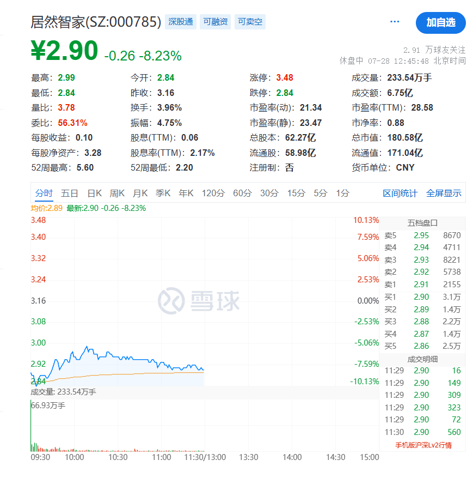Select the 买3 row at 2.88

(x=422, y=322)
